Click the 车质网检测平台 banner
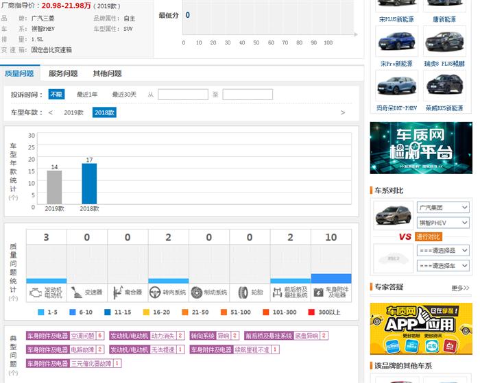This screenshot has width=480, height=383. pyautogui.click(x=421, y=148)
